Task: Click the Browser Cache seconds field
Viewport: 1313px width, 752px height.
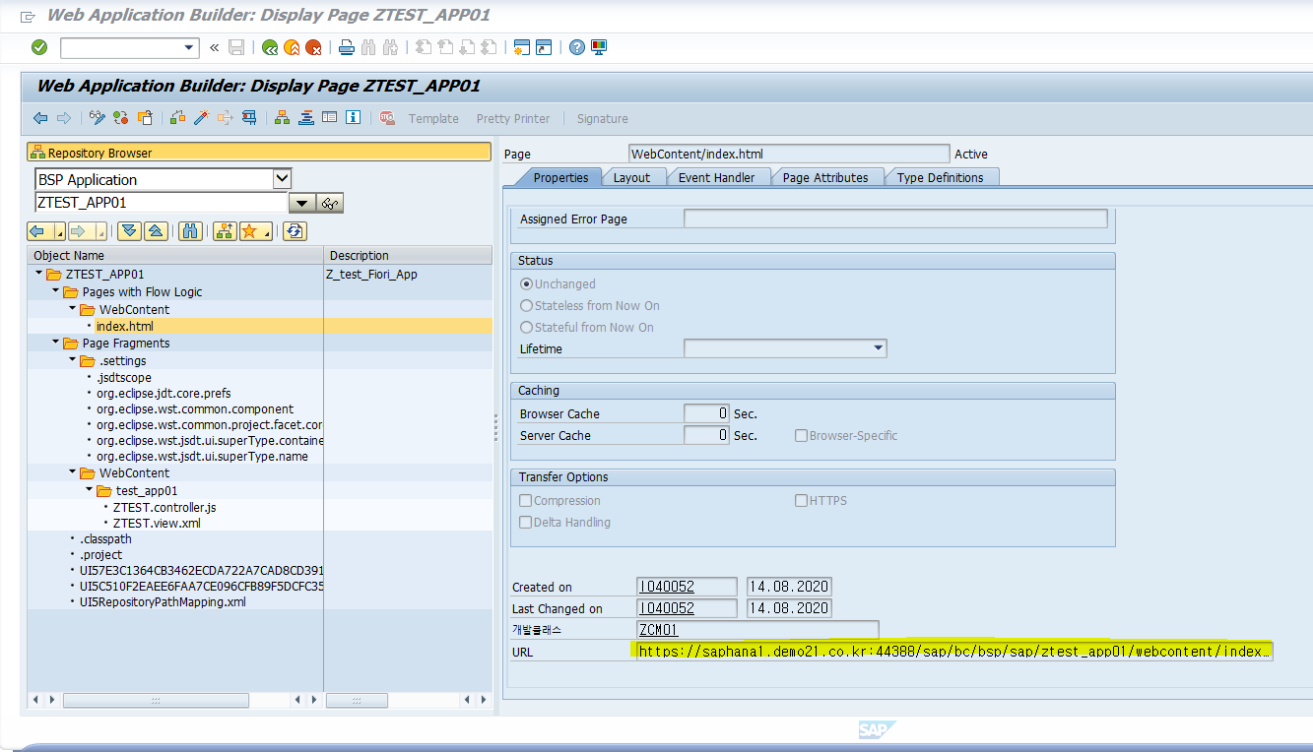Action: click(x=706, y=413)
